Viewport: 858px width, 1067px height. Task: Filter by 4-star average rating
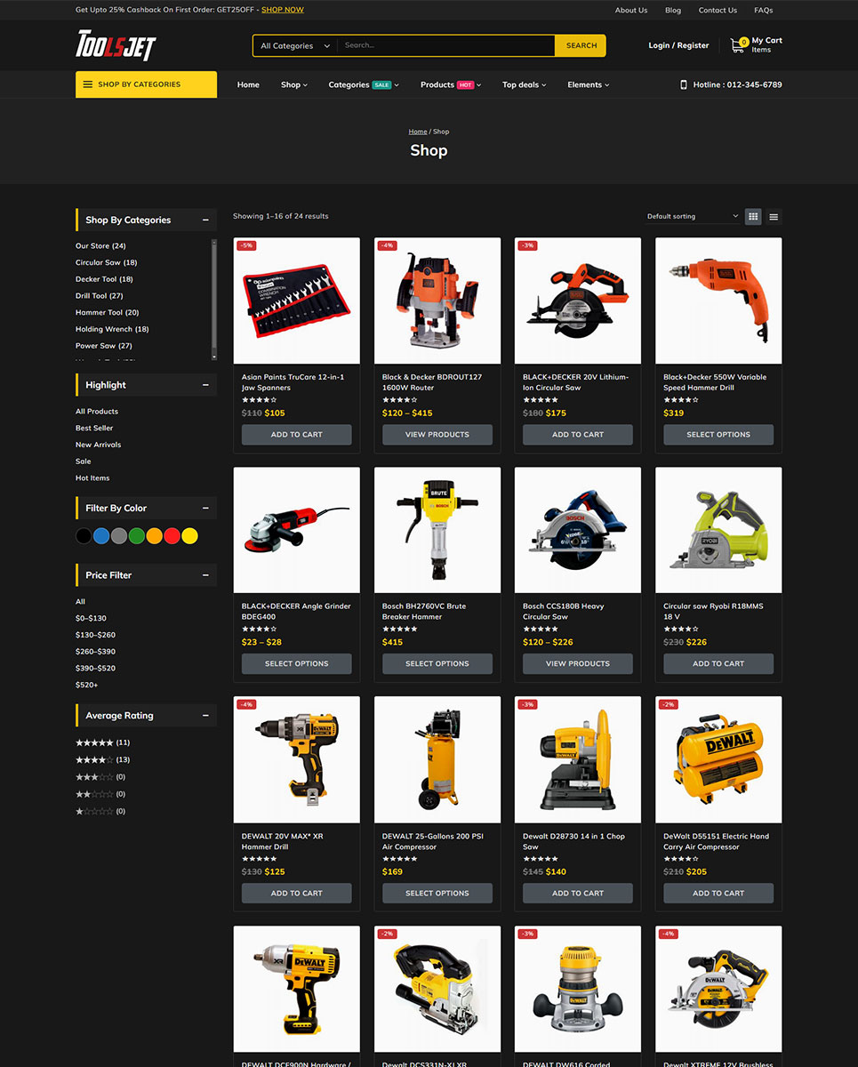pyautogui.click(x=94, y=759)
